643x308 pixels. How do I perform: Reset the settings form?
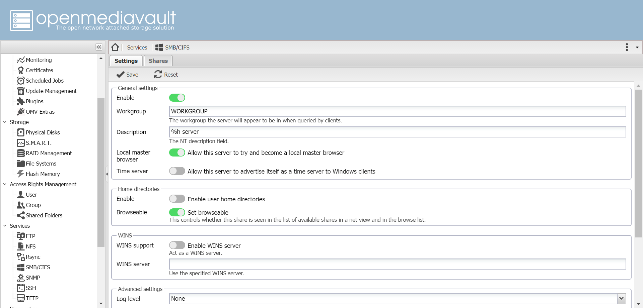[166, 75]
